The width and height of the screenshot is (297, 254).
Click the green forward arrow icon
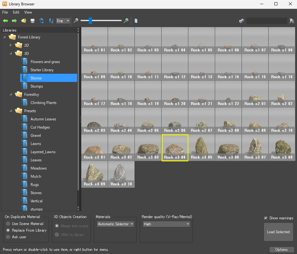coord(14,21)
